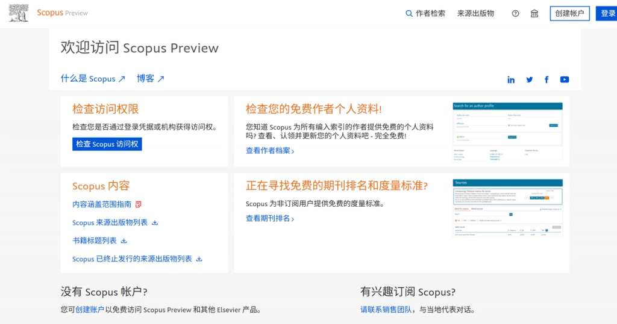Click 请联系销售团队 link
Image resolution: width=617 pixels, height=324 pixels.
(x=386, y=310)
